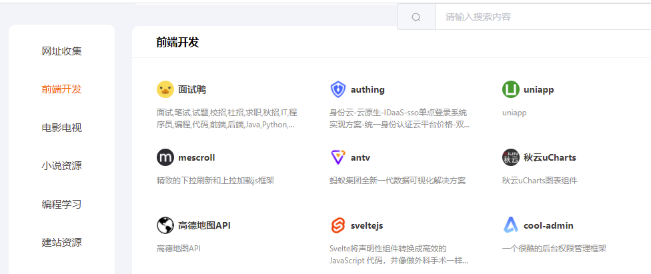Open the antv site link

click(x=360, y=158)
